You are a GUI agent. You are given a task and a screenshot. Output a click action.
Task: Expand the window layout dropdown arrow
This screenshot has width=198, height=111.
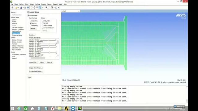click(x=54, y=8)
